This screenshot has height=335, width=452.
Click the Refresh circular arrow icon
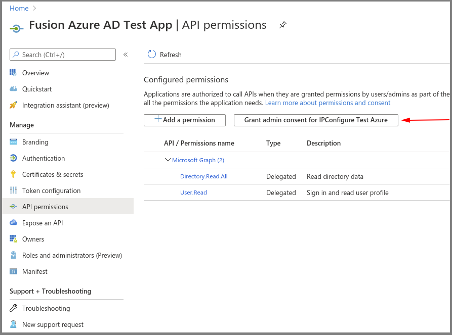tap(152, 55)
